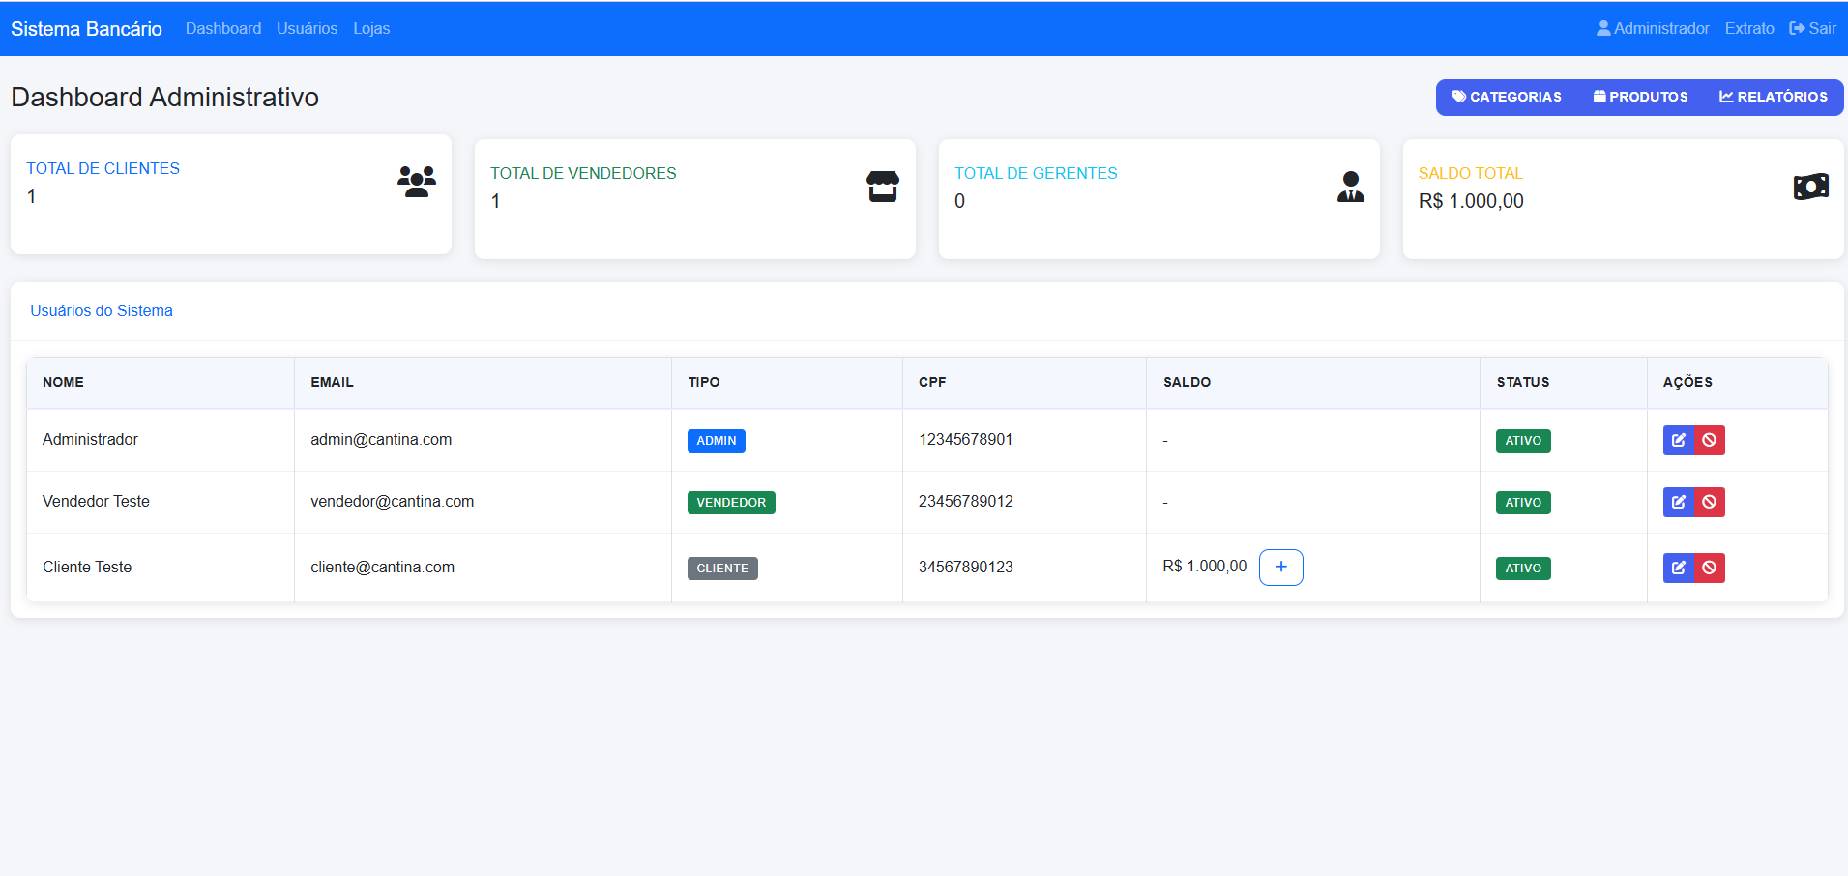Block the Vendedor Teste user

click(1710, 502)
